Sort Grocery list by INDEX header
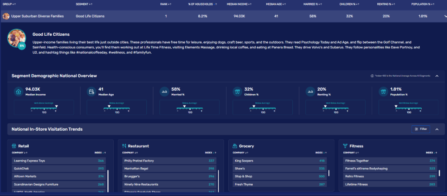Viewport: 447px width, 196px height. tap(321, 153)
